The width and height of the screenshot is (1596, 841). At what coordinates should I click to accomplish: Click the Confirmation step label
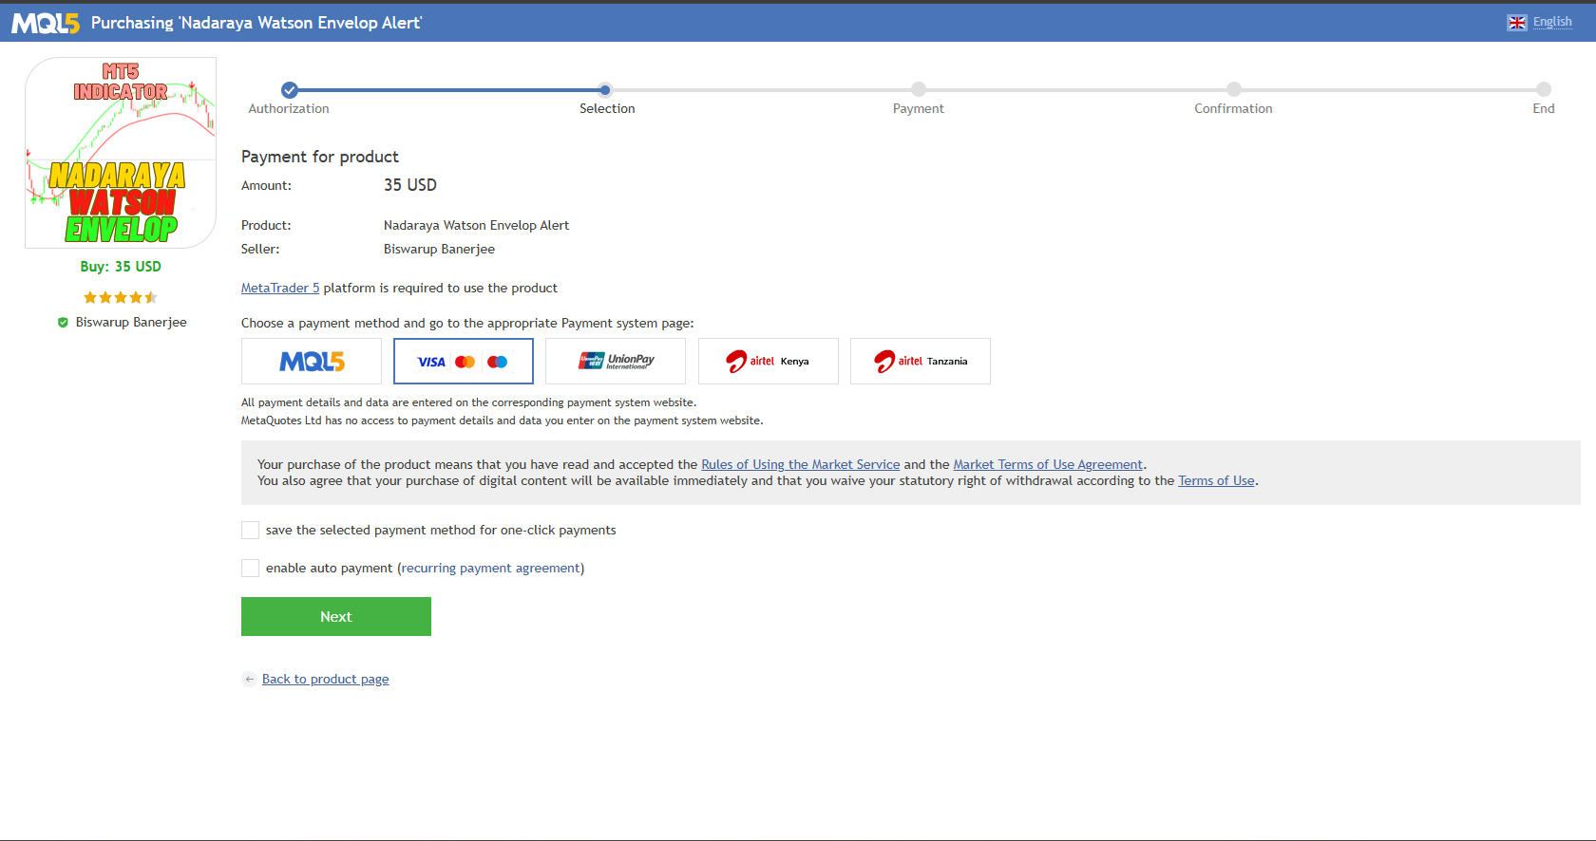coord(1233,109)
